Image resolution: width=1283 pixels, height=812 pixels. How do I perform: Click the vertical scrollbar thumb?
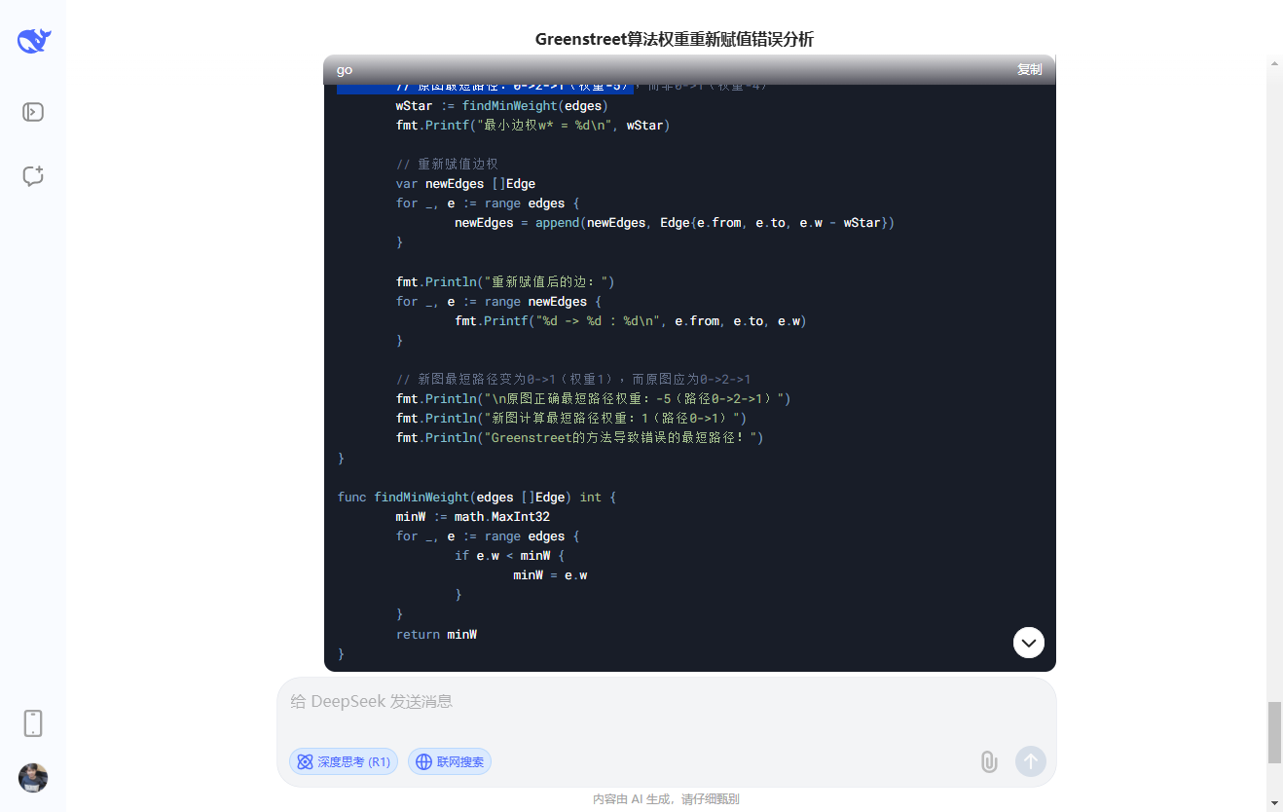pos(1274,732)
